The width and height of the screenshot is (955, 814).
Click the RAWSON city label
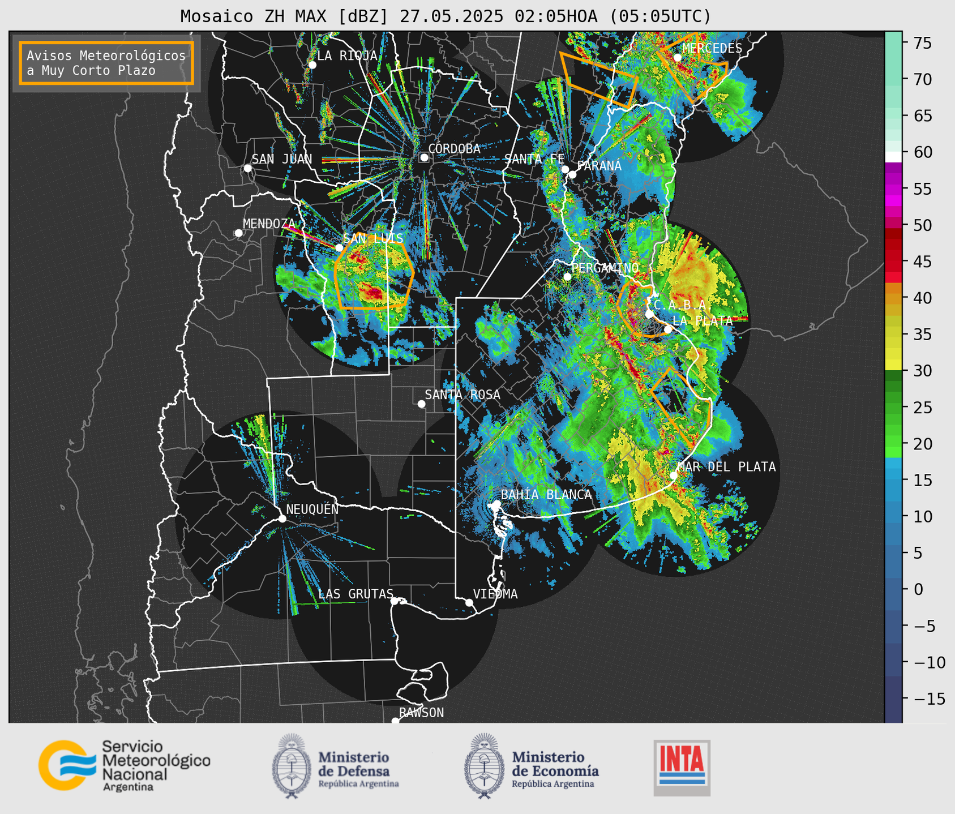coord(421,713)
